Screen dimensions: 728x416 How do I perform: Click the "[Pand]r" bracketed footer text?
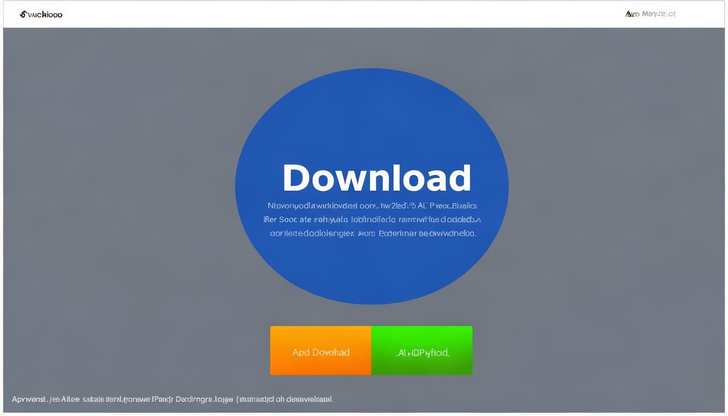pyautogui.click(x=162, y=399)
